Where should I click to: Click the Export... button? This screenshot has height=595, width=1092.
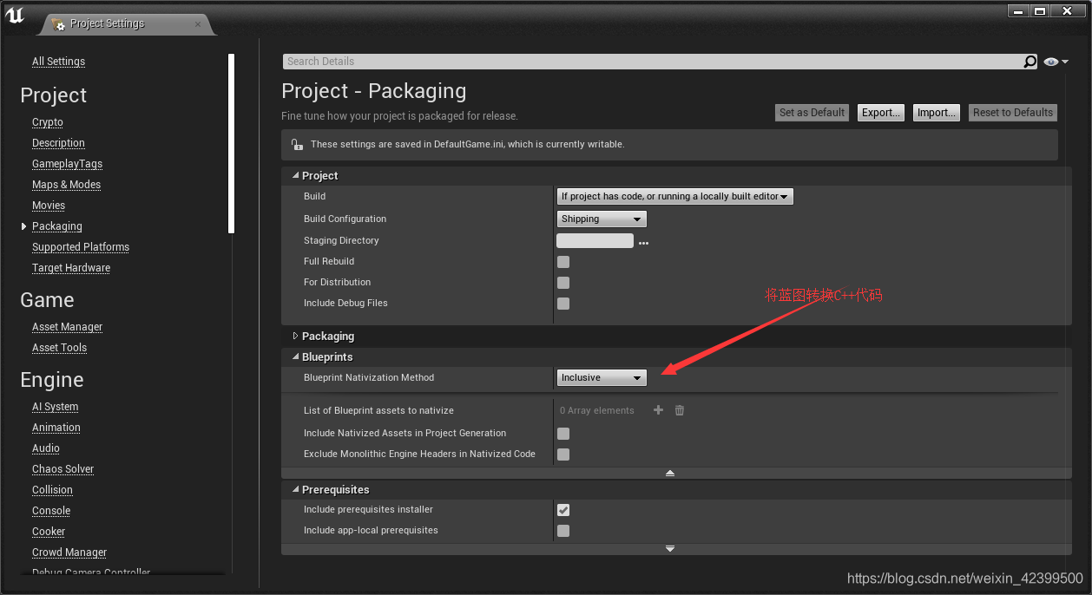tap(880, 113)
